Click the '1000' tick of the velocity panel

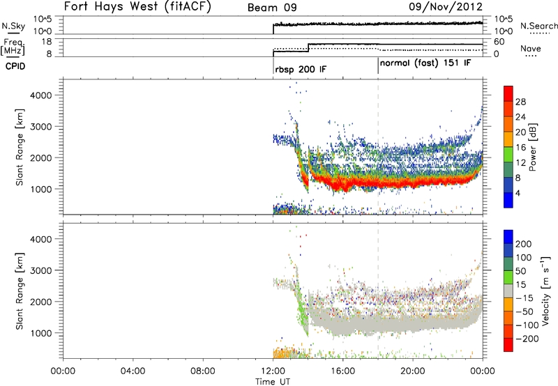[x=41, y=333]
